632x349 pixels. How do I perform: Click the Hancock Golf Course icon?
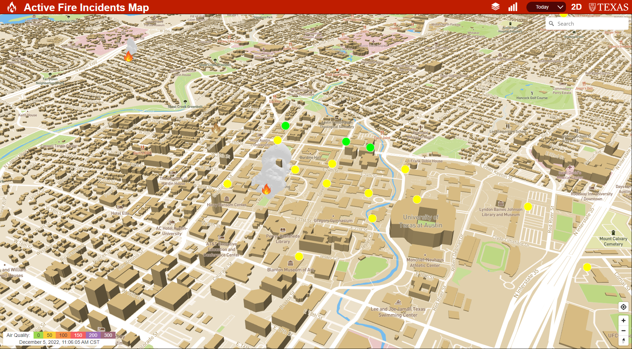pyautogui.click(x=532, y=93)
